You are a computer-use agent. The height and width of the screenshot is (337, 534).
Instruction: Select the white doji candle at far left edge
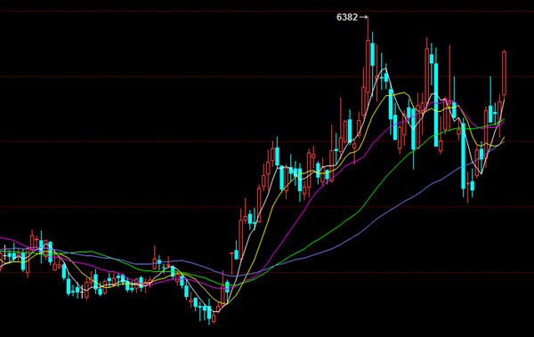4,254
